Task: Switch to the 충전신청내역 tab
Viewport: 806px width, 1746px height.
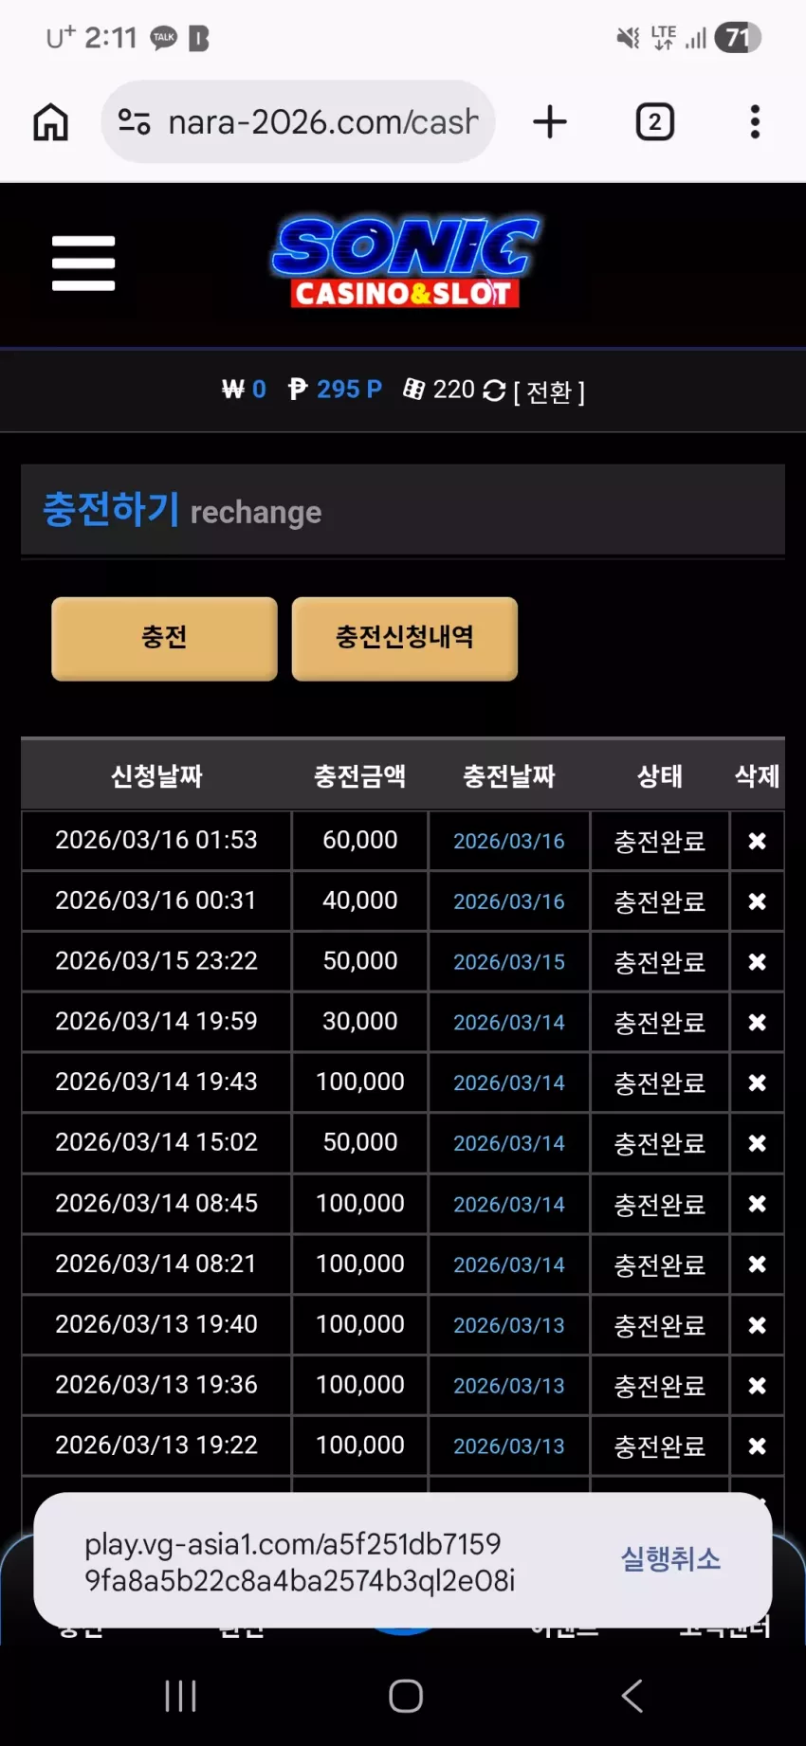Action: [405, 638]
